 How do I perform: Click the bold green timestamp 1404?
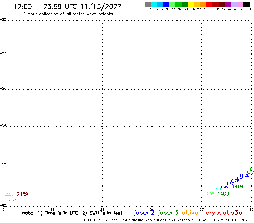238,186
